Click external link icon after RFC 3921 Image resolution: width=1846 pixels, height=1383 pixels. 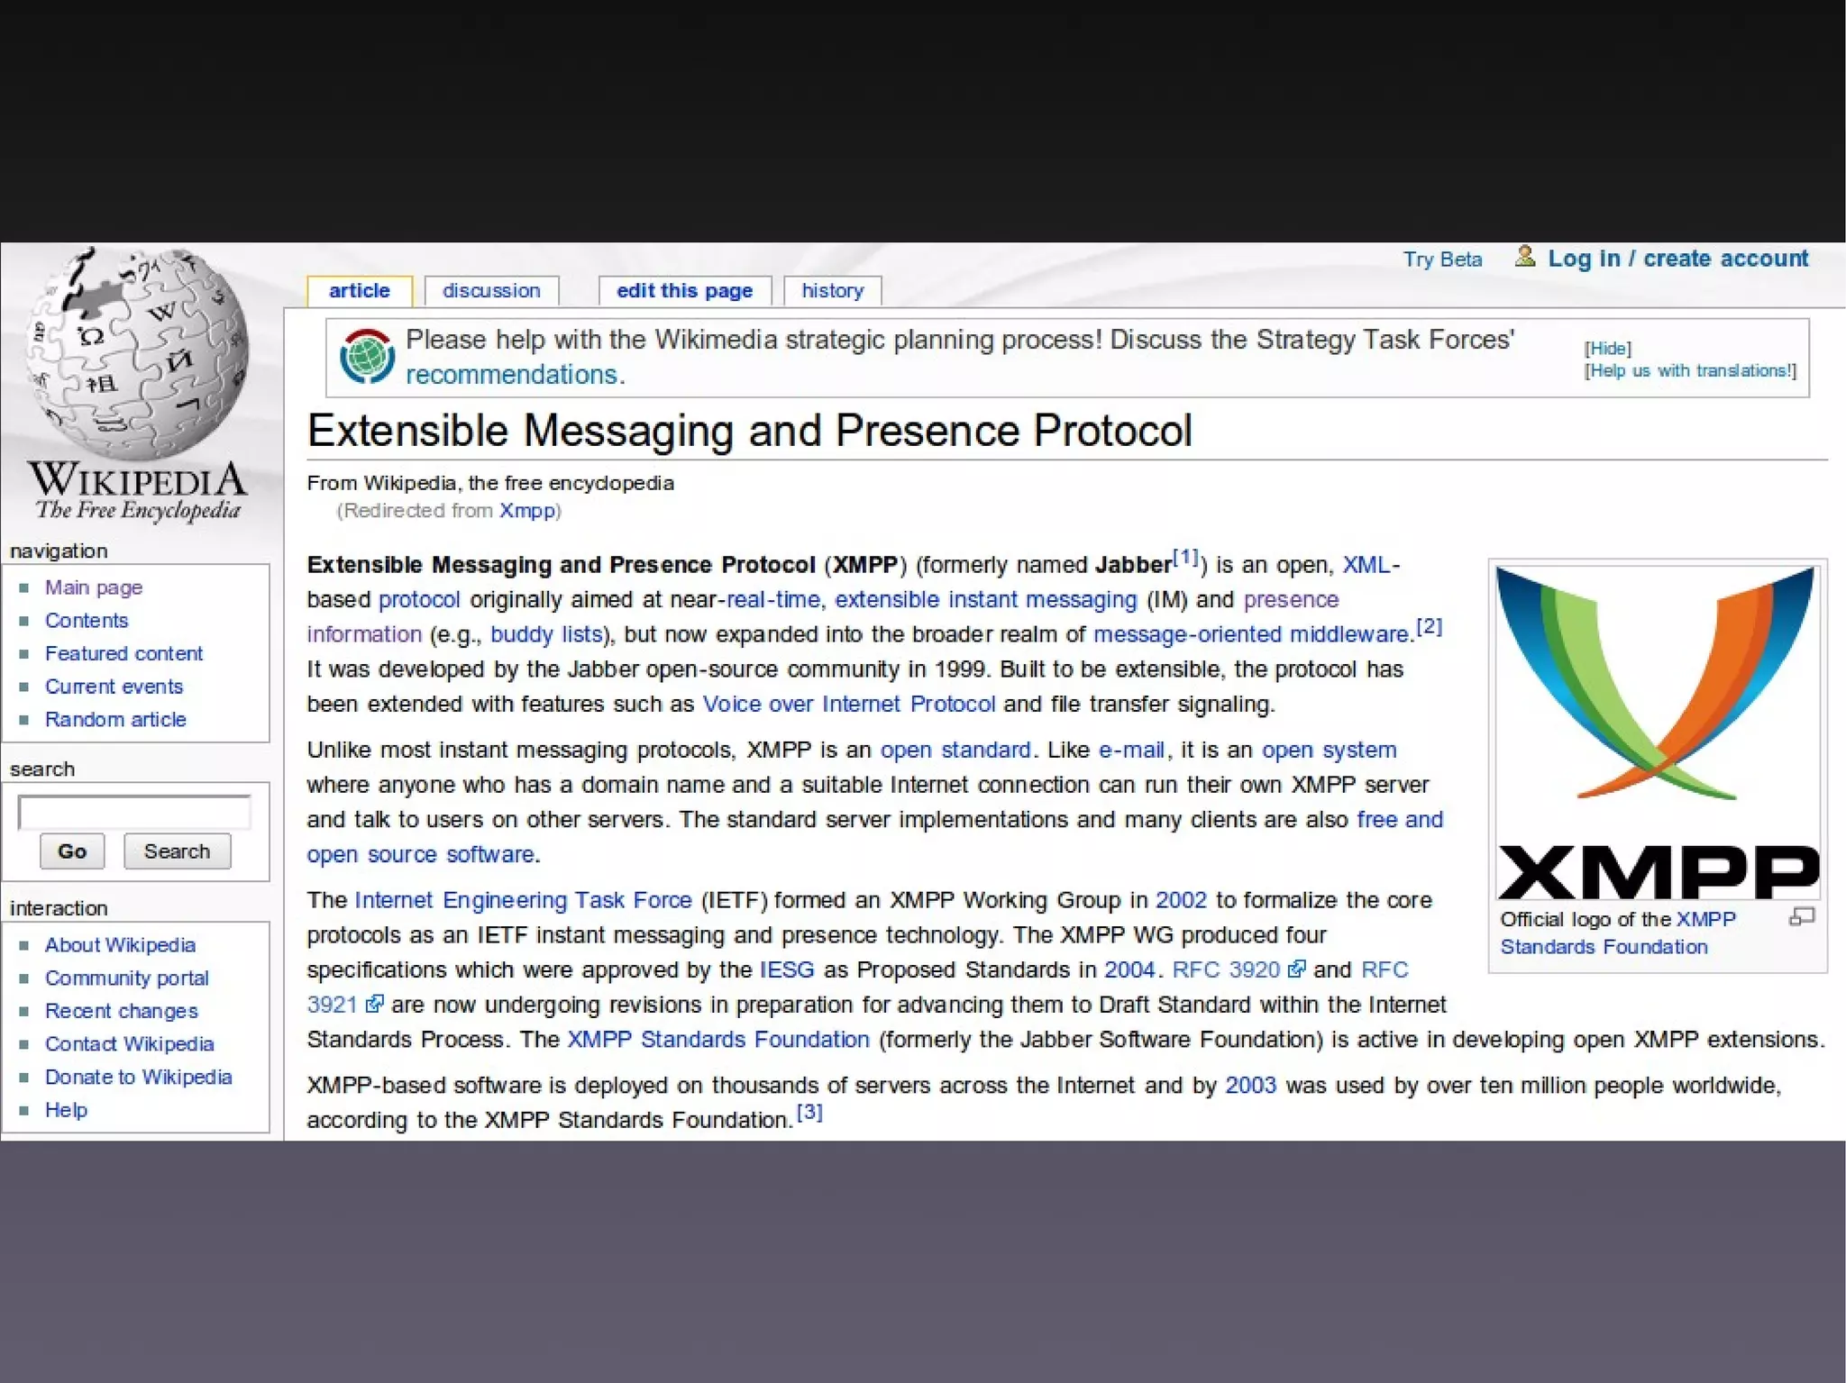(x=374, y=1004)
